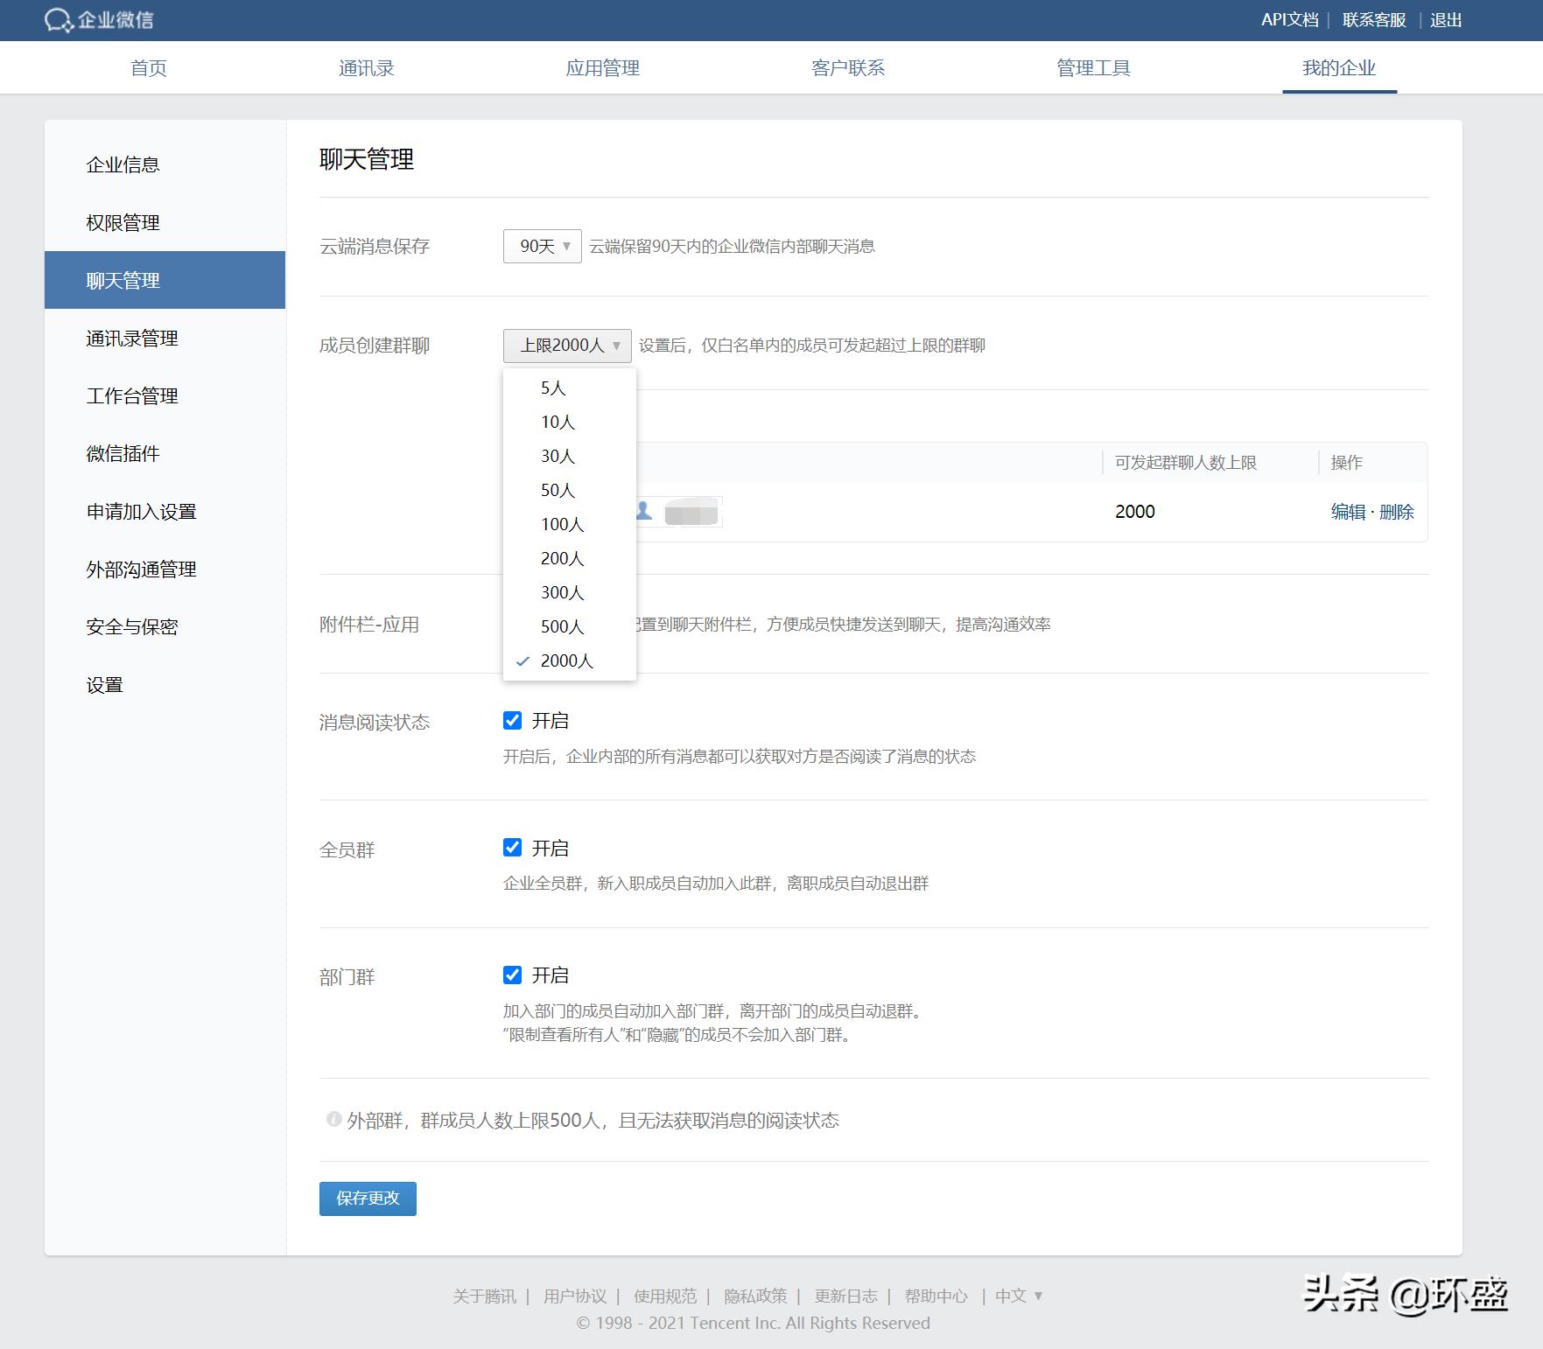The image size is (1543, 1349).
Task: Click the 编辑 link in the whitelist row
Action: pos(1347,512)
